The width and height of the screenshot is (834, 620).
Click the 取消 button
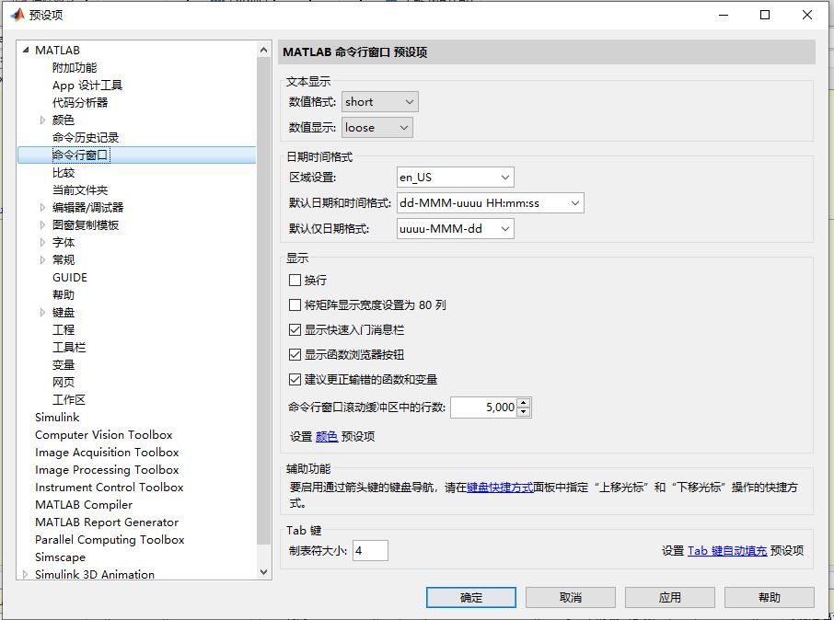570,597
